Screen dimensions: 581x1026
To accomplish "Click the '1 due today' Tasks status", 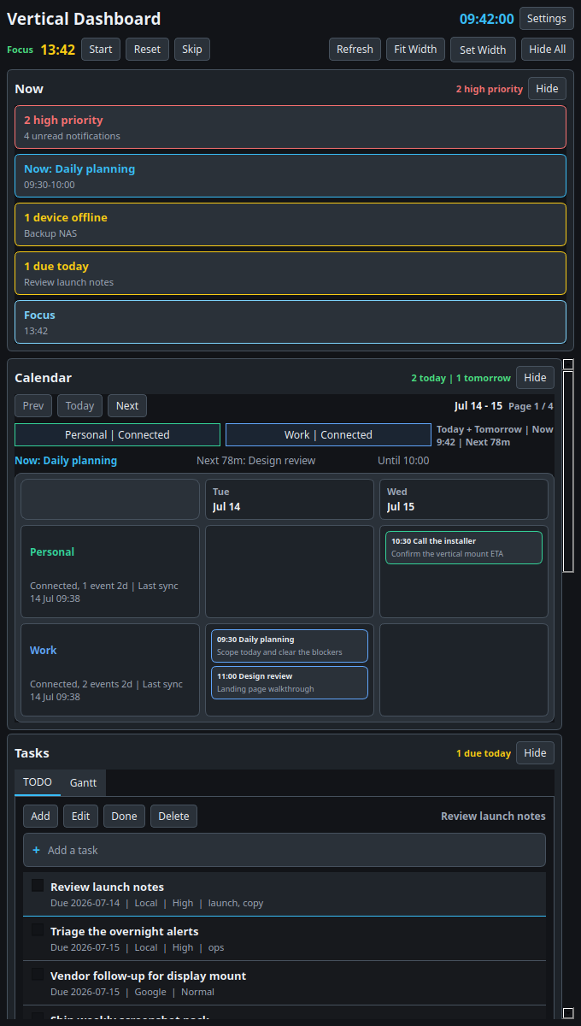I will pyautogui.click(x=484, y=753).
